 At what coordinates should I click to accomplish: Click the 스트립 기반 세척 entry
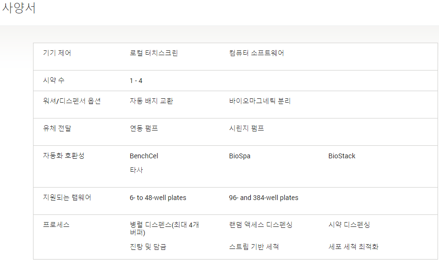(x=254, y=247)
